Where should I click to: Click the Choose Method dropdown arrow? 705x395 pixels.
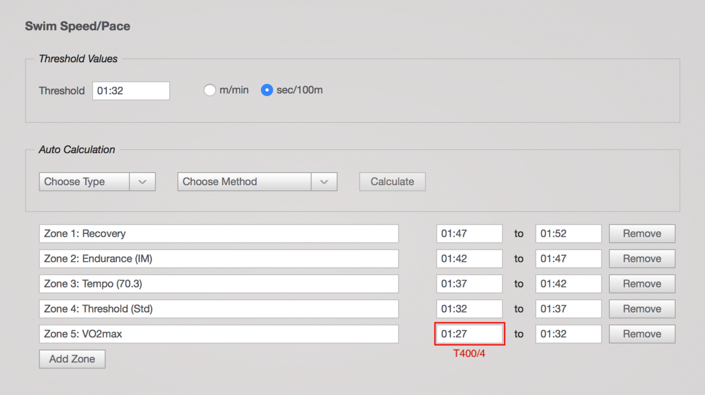(324, 182)
